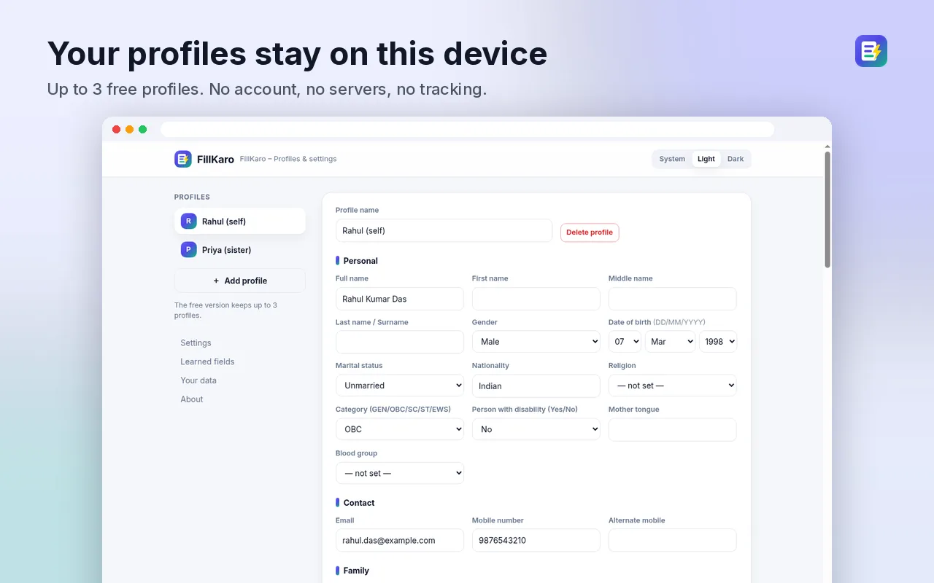This screenshot has width=934, height=583.
Task: Click the empty First name field
Action: [536, 299]
